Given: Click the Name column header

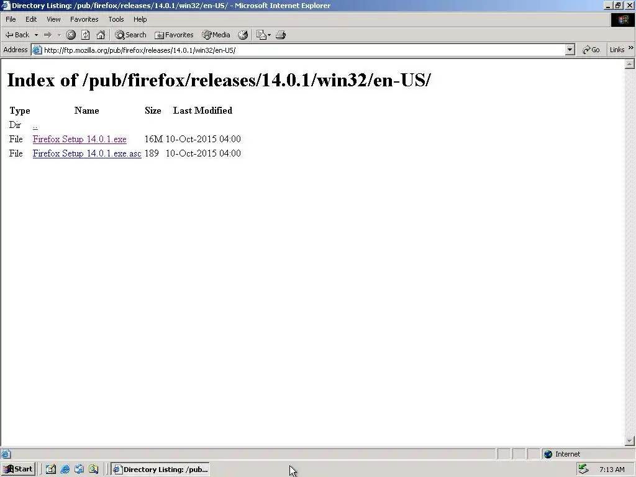Looking at the screenshot, I should pos(87,111).
